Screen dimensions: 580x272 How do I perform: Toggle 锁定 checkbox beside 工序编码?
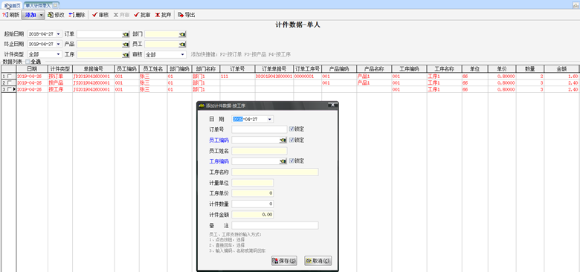pos(291,161)
